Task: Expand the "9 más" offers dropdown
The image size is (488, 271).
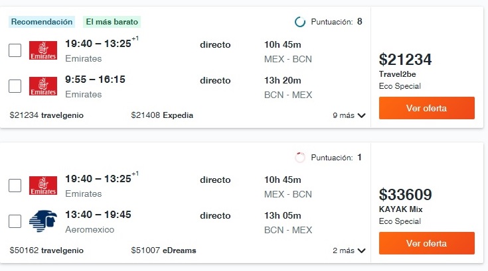Action: pyautogui.click(x=349, y=115)
